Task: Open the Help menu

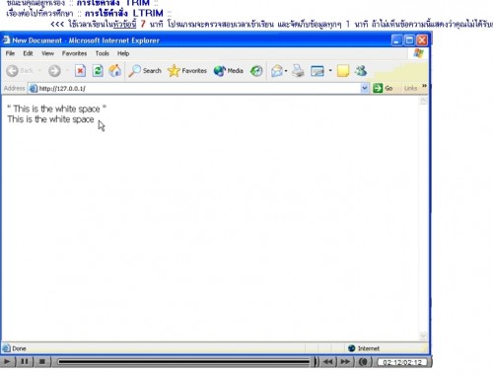Action: [123, 53]
